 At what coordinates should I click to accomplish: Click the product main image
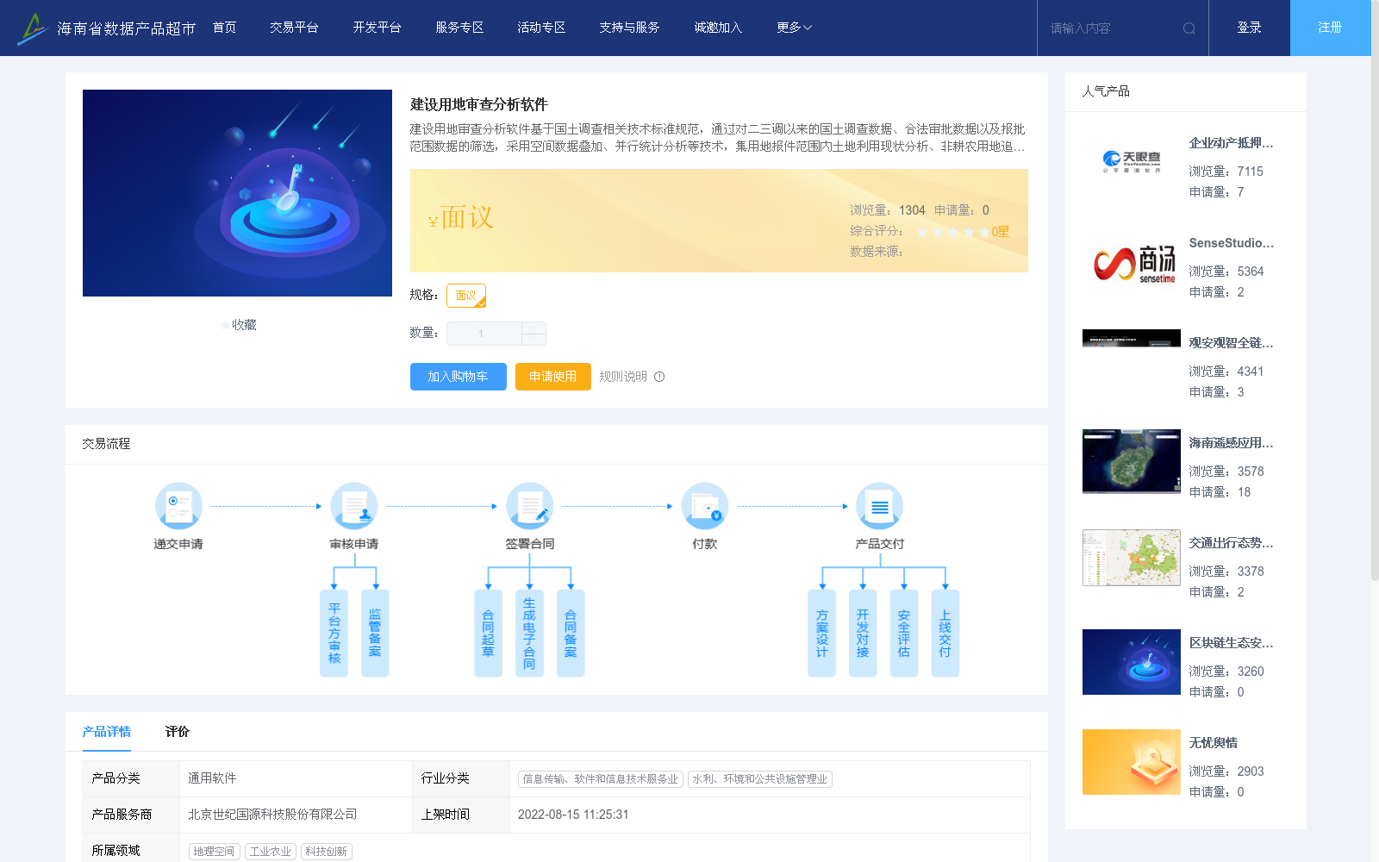237,193
